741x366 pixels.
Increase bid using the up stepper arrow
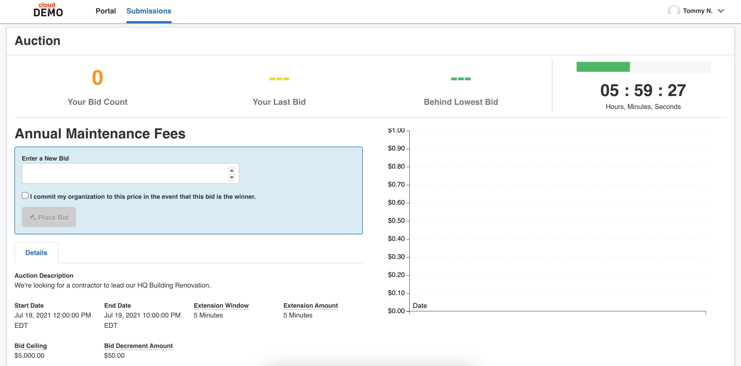click(231, 170)
